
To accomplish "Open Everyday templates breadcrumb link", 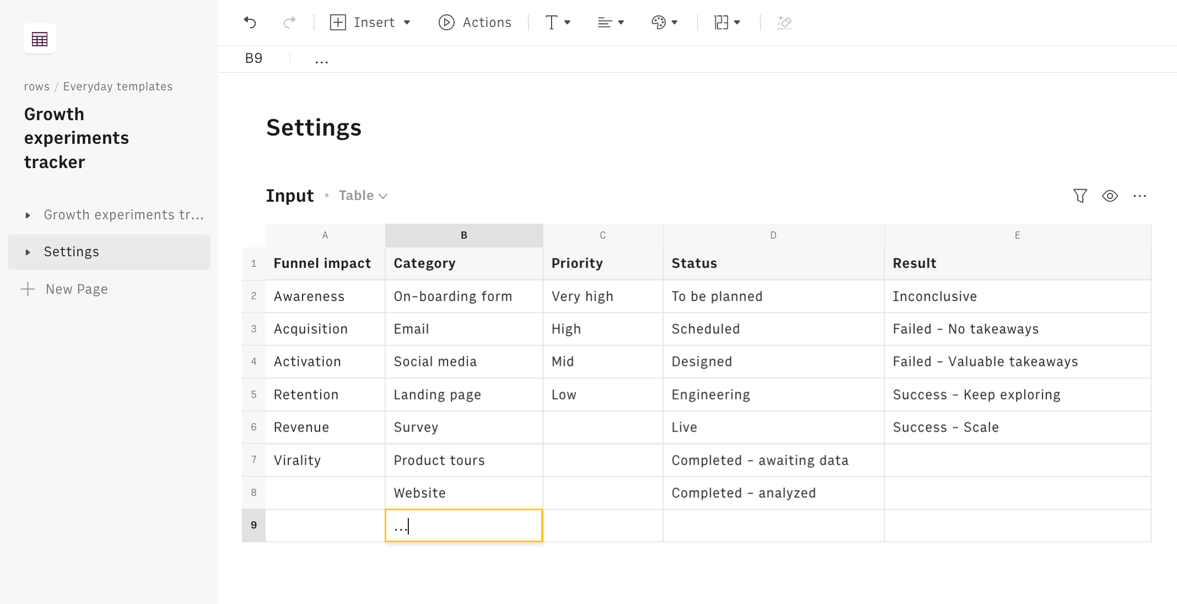I will click(x=117, y=87).
